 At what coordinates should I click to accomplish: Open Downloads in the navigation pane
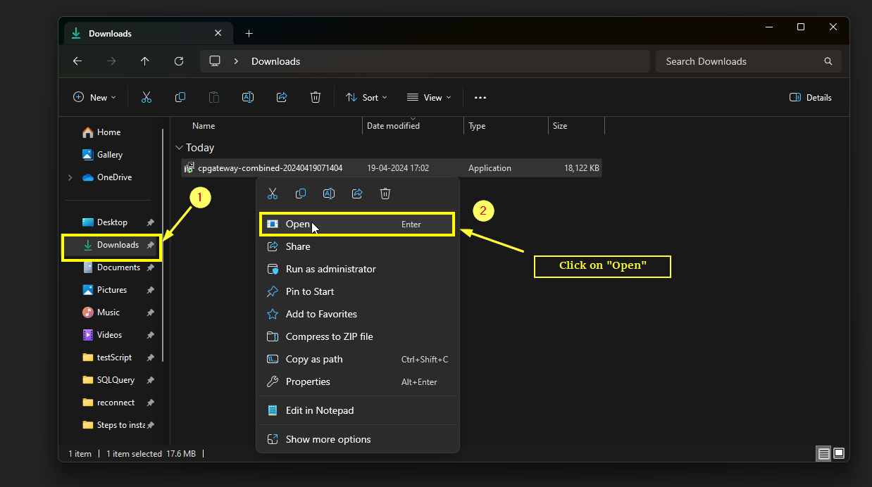[113, 245]
